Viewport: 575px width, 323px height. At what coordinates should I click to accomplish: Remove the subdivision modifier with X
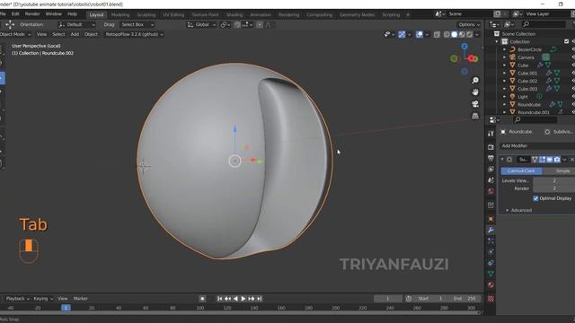click(x=571, y=160)
